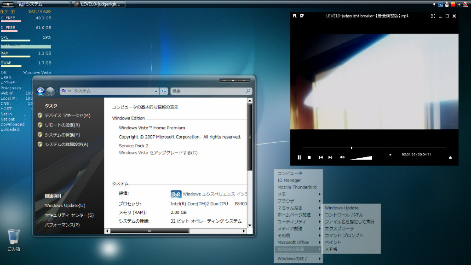Click Windows Vista をアップグレードする(G) link
Image resolution: width=471 pixels, height=265 pixels.
point(158,153)
